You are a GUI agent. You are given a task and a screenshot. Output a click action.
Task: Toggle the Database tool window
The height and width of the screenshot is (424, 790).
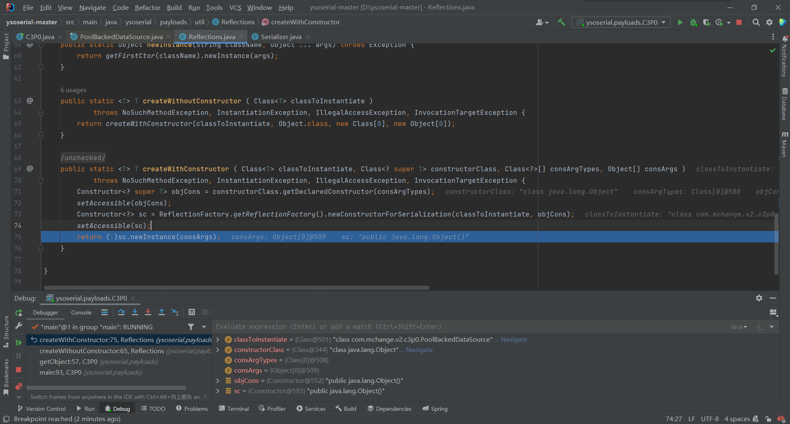(785, 104)
